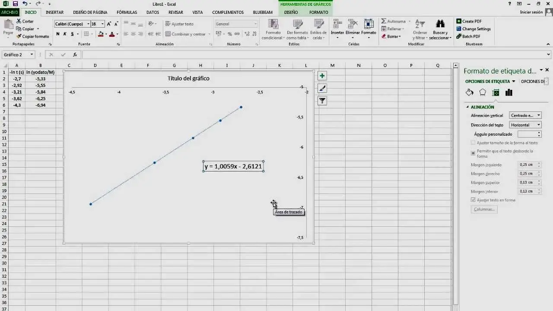Image resolution: width=553 pixels, height=311 pixels.
Task: Open the ARCHIVO tab
Action: [10, 12]
